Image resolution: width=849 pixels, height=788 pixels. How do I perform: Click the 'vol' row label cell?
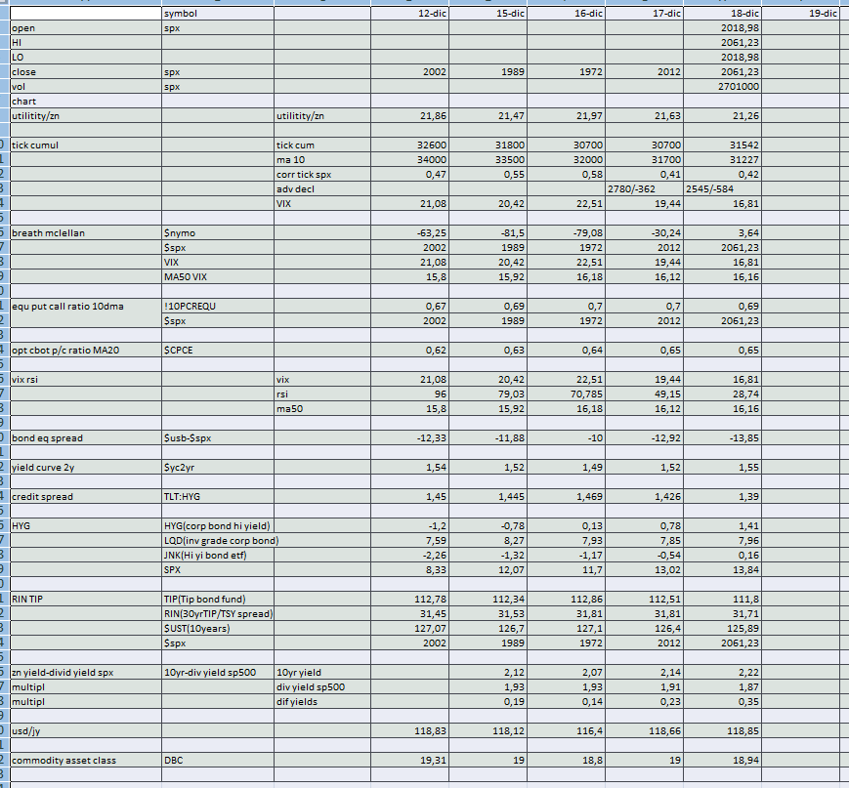tap(86, 87)
